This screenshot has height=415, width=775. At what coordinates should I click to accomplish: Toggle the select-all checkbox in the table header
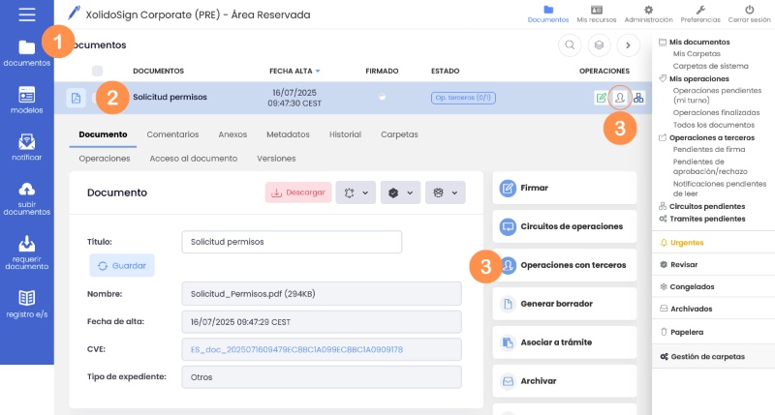click(98, 71)
